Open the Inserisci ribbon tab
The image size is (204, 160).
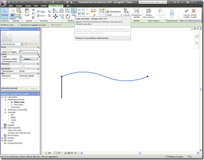coord(19,6)
